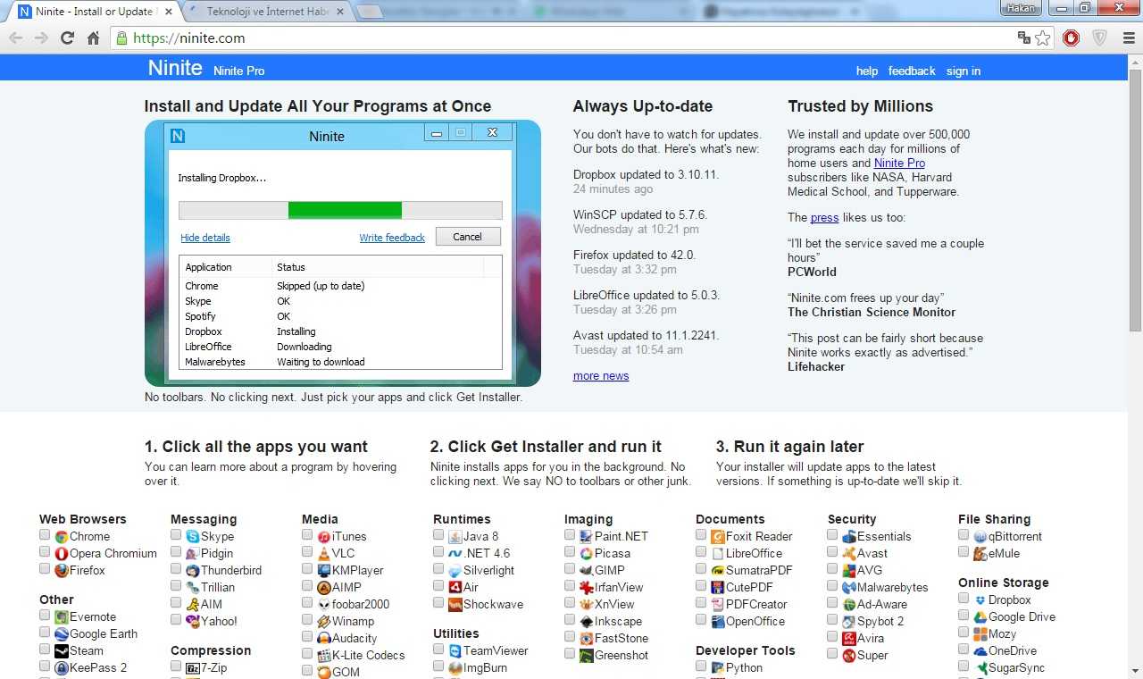Click the Skype icon under Messaging
Viewport: 1143px width, 679px height.
pyautogui.click(x=193, y=537)
